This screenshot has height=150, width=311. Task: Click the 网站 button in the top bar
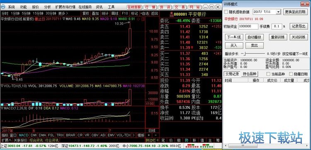(194, 7)
